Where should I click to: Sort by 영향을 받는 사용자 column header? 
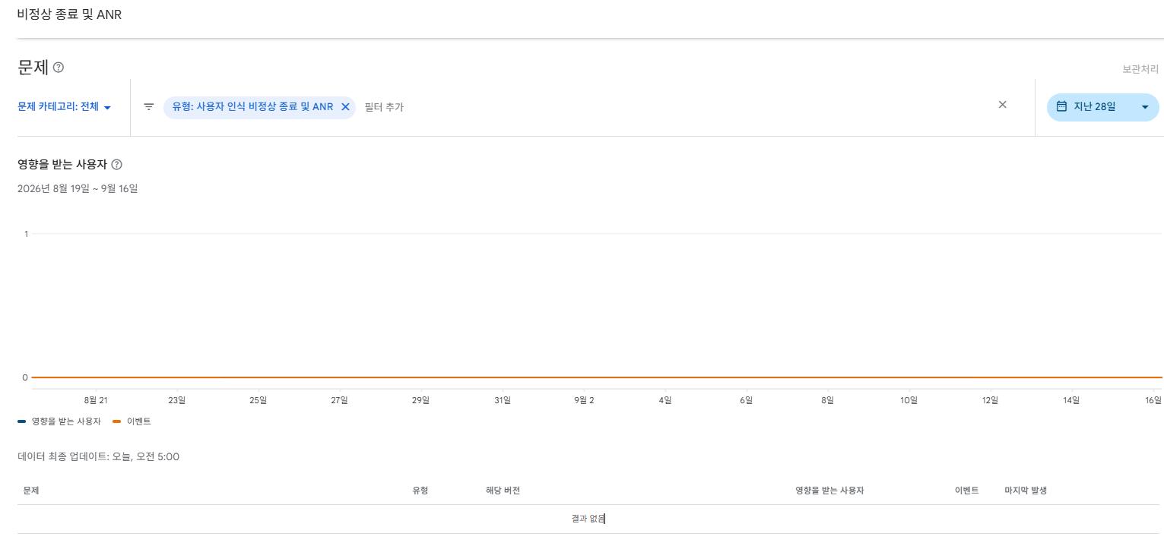click(x=829, y=491)
